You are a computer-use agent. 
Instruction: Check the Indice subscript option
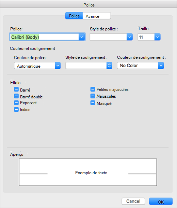point(16,110)
